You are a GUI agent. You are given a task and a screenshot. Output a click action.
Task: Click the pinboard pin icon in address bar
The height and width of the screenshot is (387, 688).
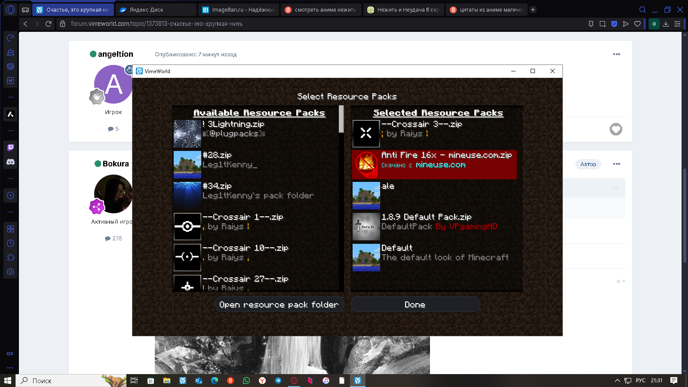(x=591, y=24)
